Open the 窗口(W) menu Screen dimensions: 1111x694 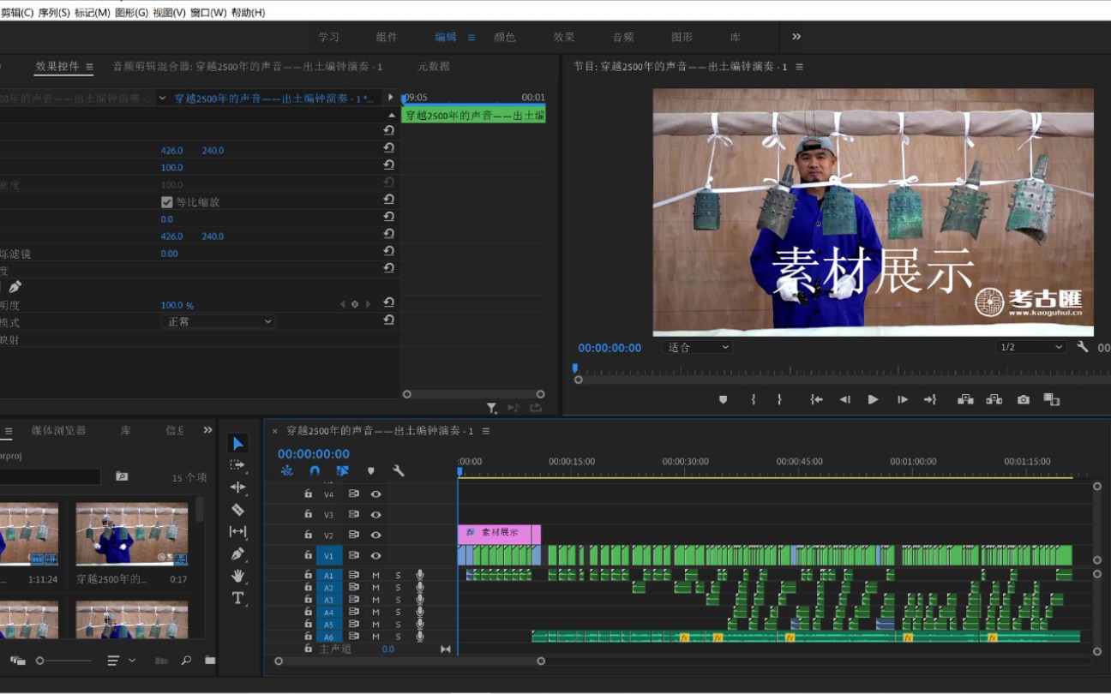pyautogui.click(x=208, y=13)
